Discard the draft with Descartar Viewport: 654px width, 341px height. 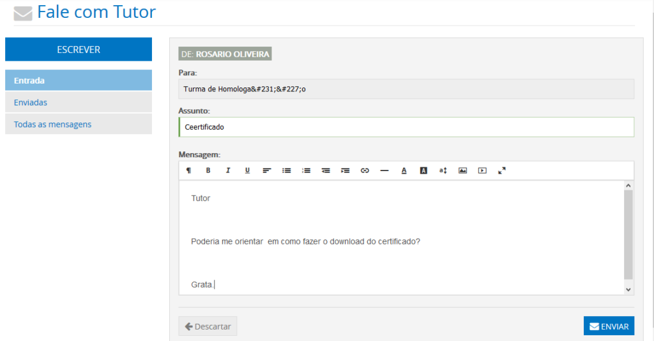coord(208,326)
